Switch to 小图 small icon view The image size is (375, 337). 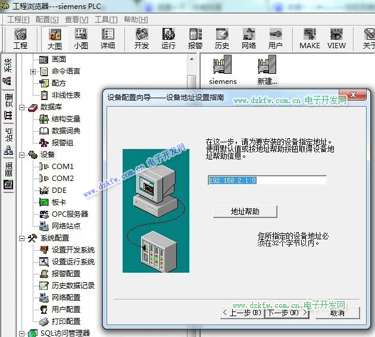tap(81, 39)
